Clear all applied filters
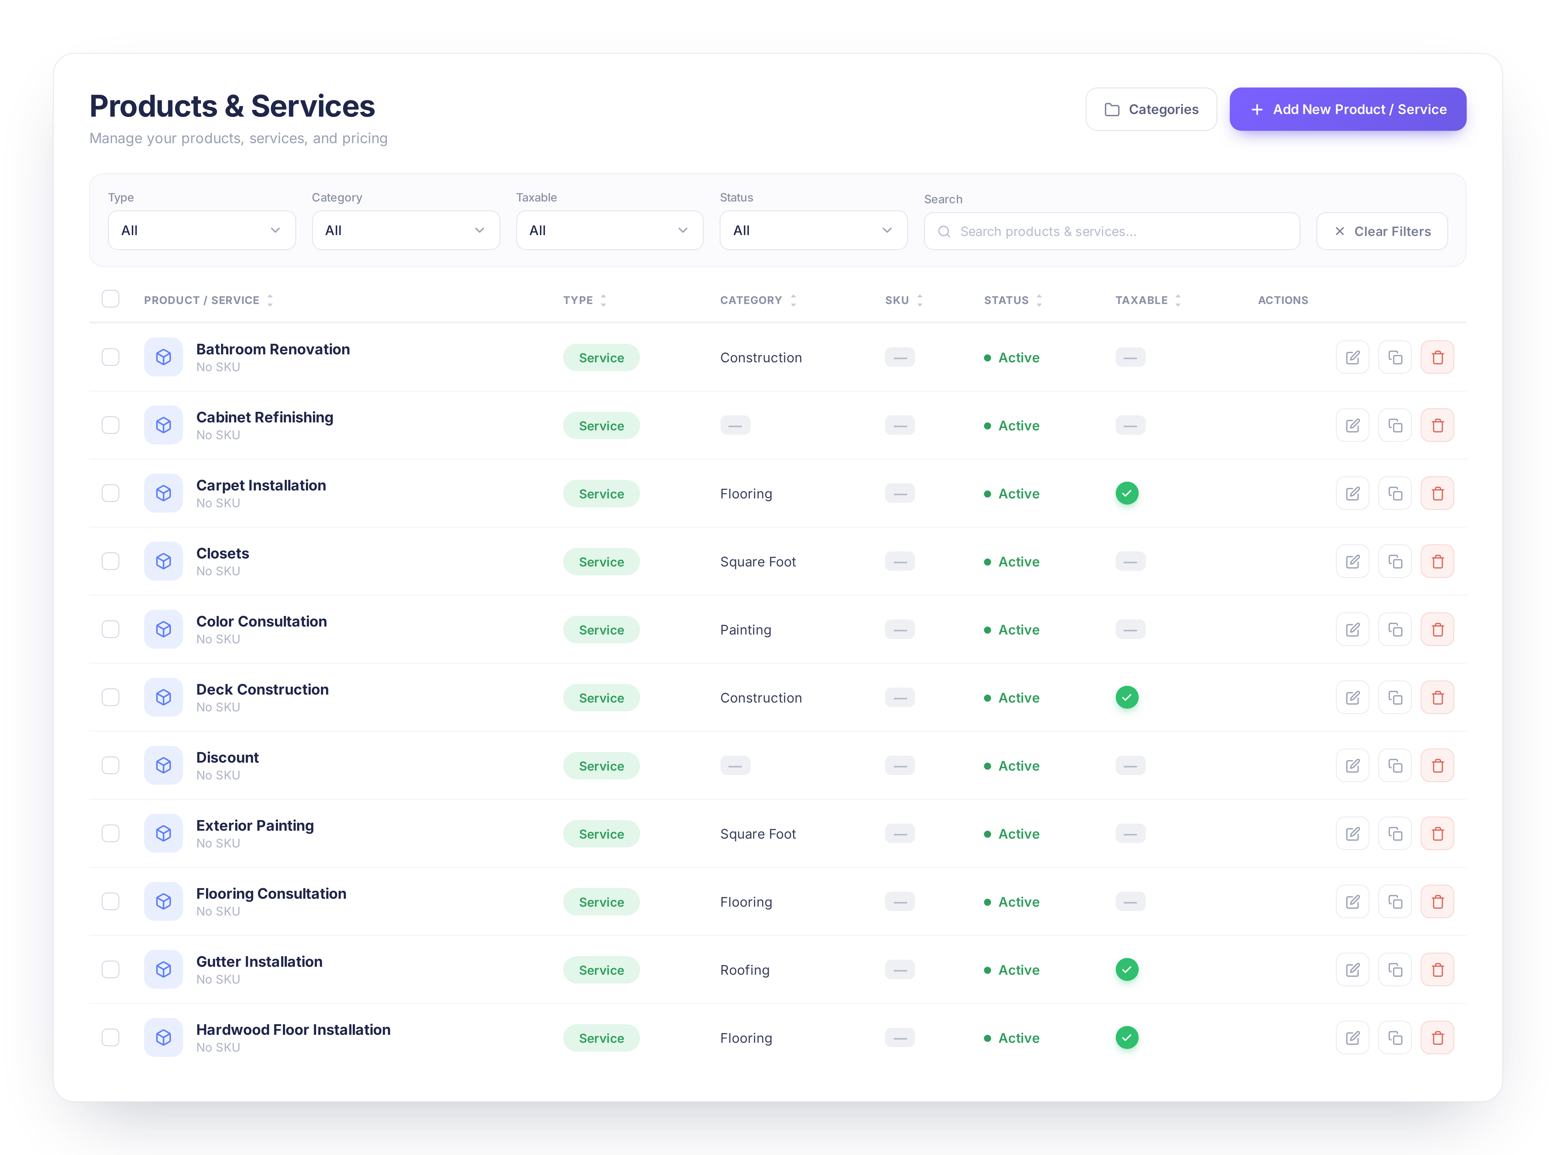1556x1155 pixels. (1381, 232)
